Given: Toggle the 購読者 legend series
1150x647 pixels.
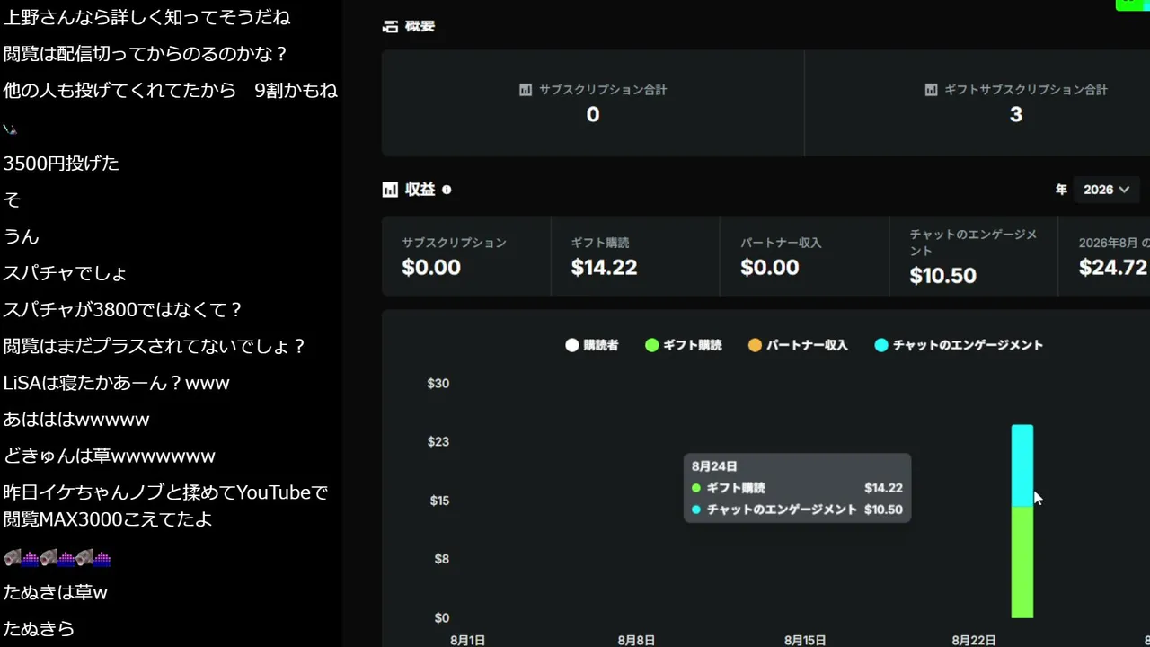Looking at the screenshot, I should 592,345.
